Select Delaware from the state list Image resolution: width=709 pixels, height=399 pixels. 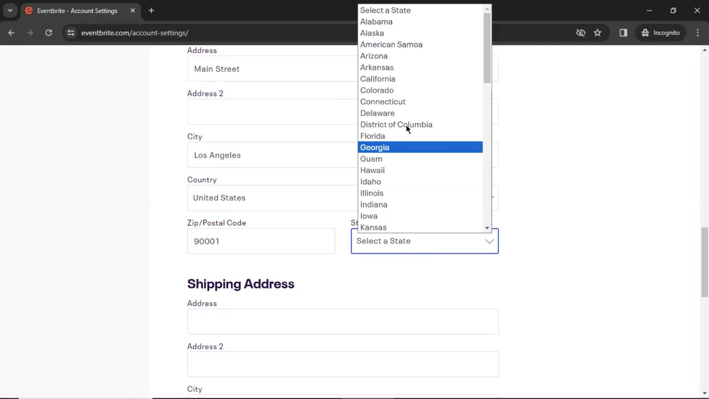coord(377,113)
